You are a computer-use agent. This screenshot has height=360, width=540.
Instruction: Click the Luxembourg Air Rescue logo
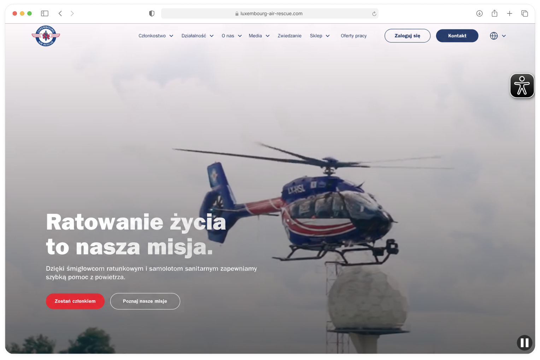46,36
